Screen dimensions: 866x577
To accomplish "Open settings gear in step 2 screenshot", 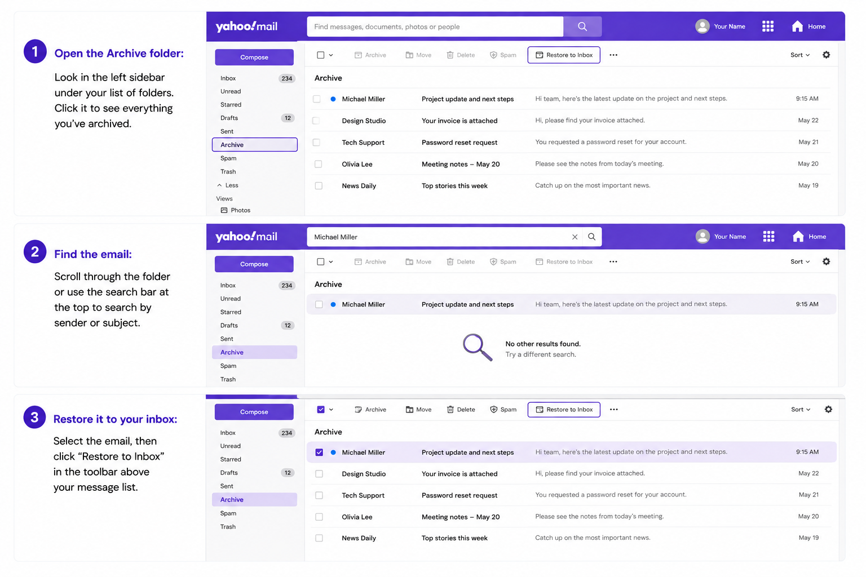I will 827,261.
